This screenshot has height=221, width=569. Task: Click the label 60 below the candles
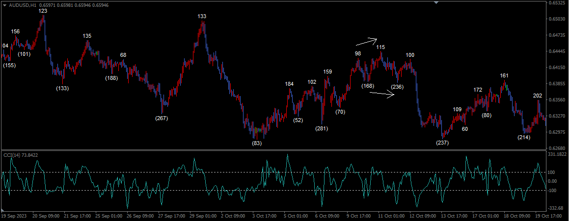click(x=465, y=128)
